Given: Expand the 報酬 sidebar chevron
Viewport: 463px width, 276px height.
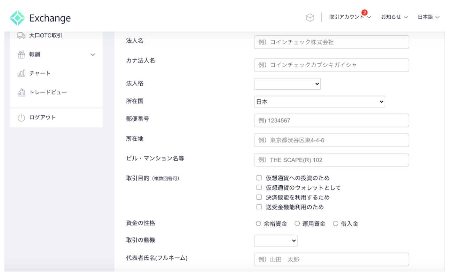Looking at the screenshot, I should [x=93, y=55].
